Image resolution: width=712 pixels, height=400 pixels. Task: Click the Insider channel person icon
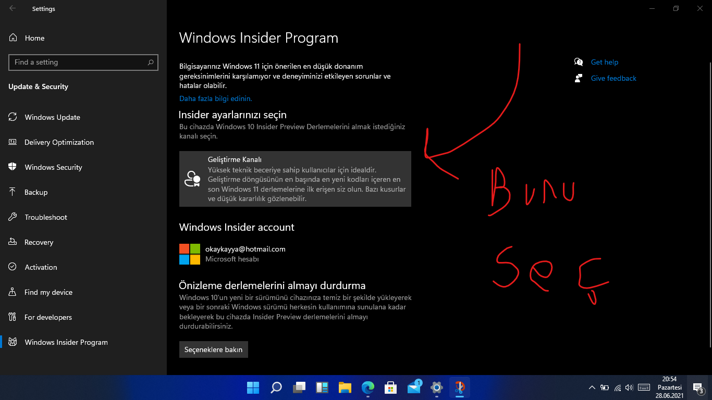pos(192,179)
